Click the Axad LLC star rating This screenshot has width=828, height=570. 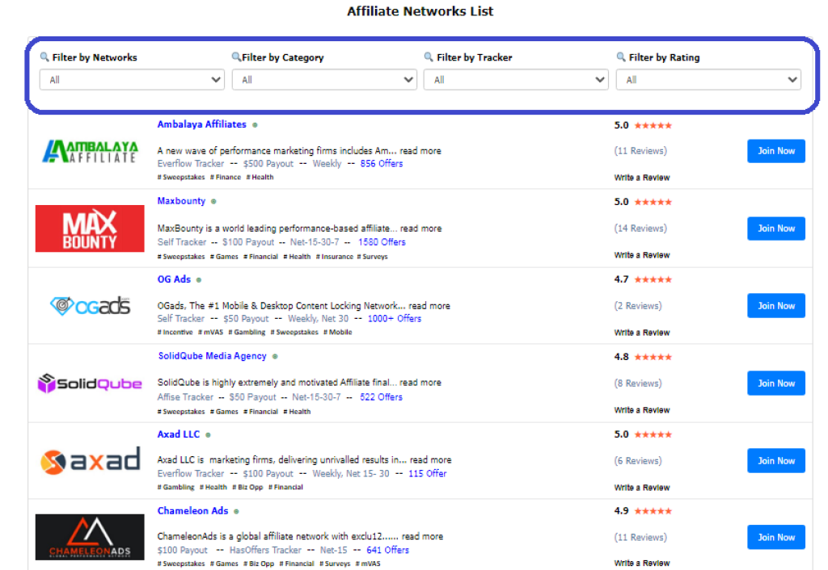(x=653, y=434)
